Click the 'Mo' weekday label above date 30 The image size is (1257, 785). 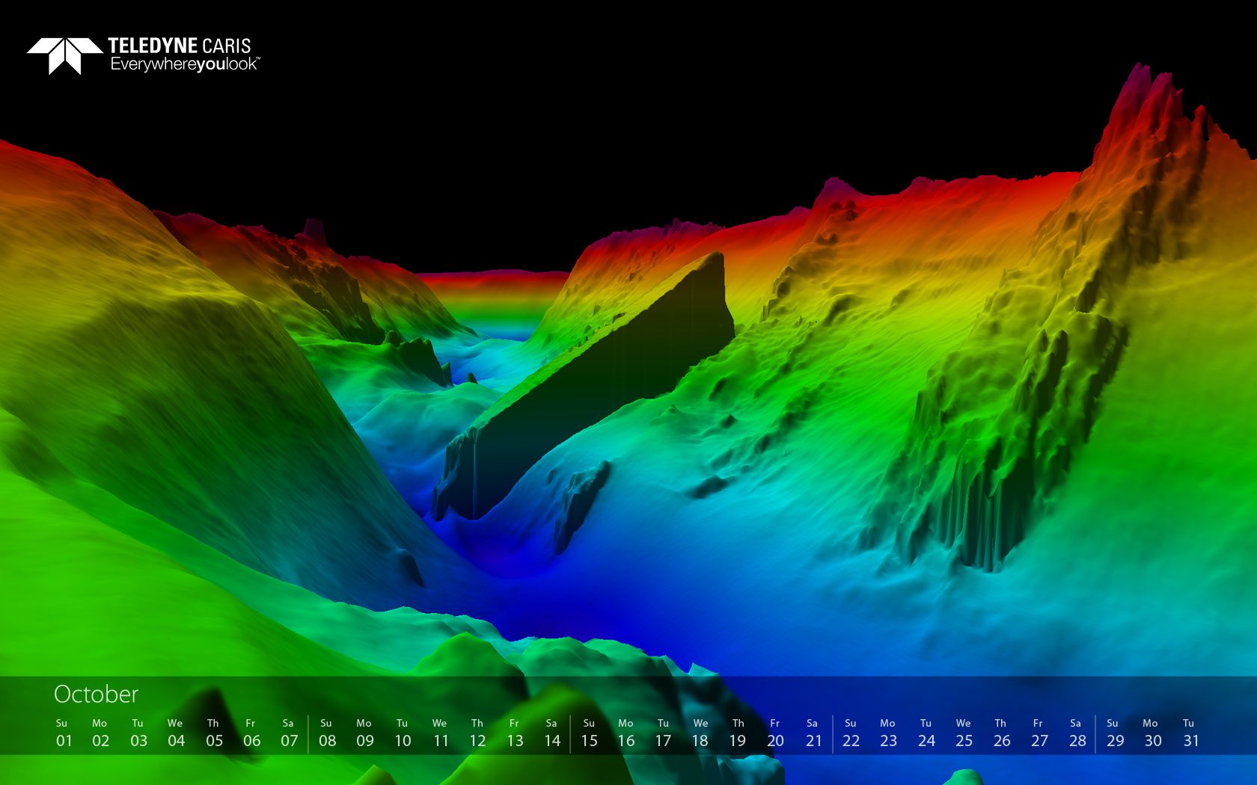pyautogui.click(x=1150, y=723)
